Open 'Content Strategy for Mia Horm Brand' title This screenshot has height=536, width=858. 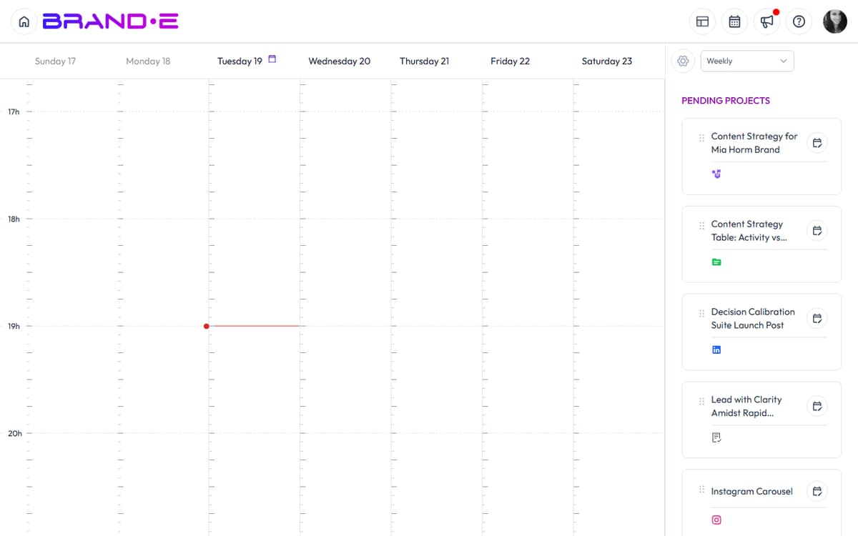tap(754, 143)
